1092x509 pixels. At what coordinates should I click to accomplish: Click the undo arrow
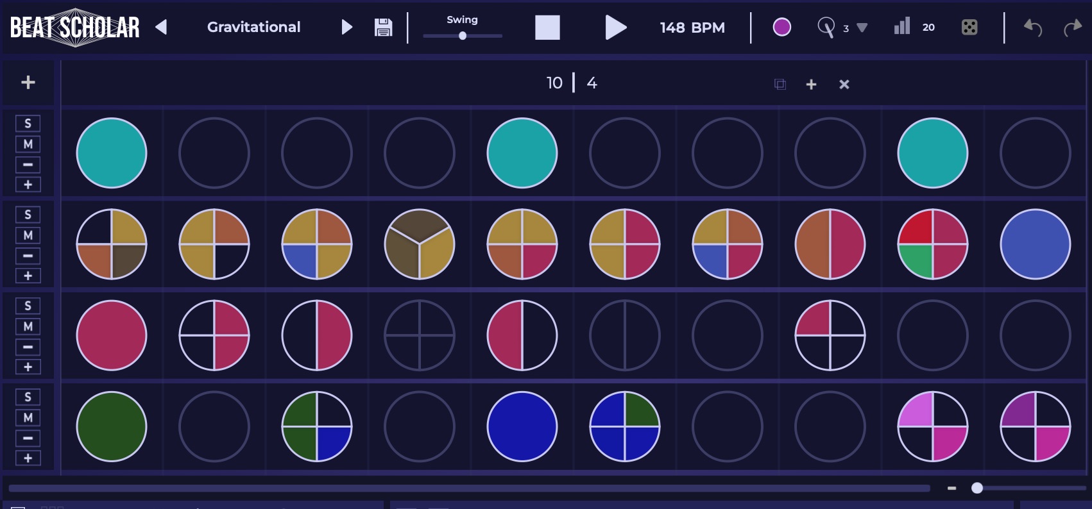(1032, 28)
